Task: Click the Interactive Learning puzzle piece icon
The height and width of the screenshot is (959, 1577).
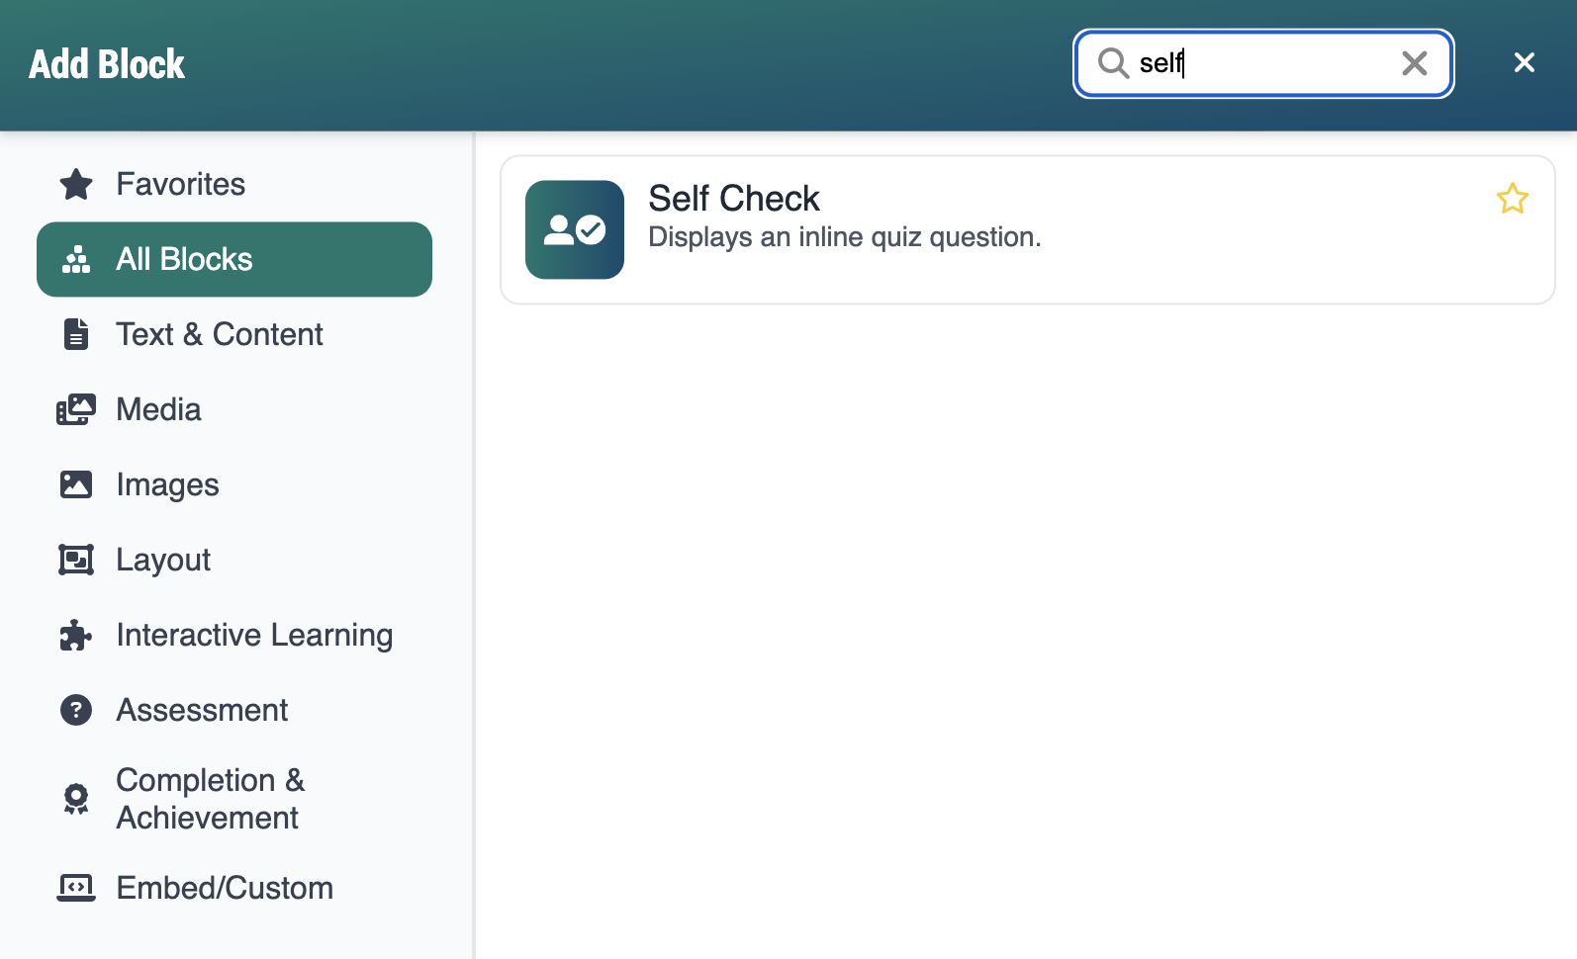Action: (x=76, y=635)
